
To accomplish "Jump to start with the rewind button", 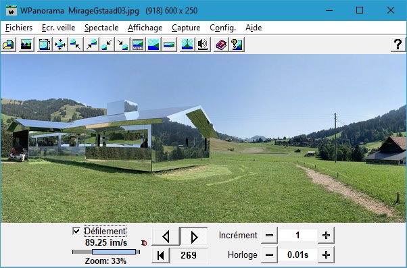I will pos(161,255).
